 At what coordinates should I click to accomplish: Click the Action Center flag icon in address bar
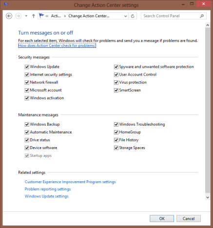coord(41,16)
